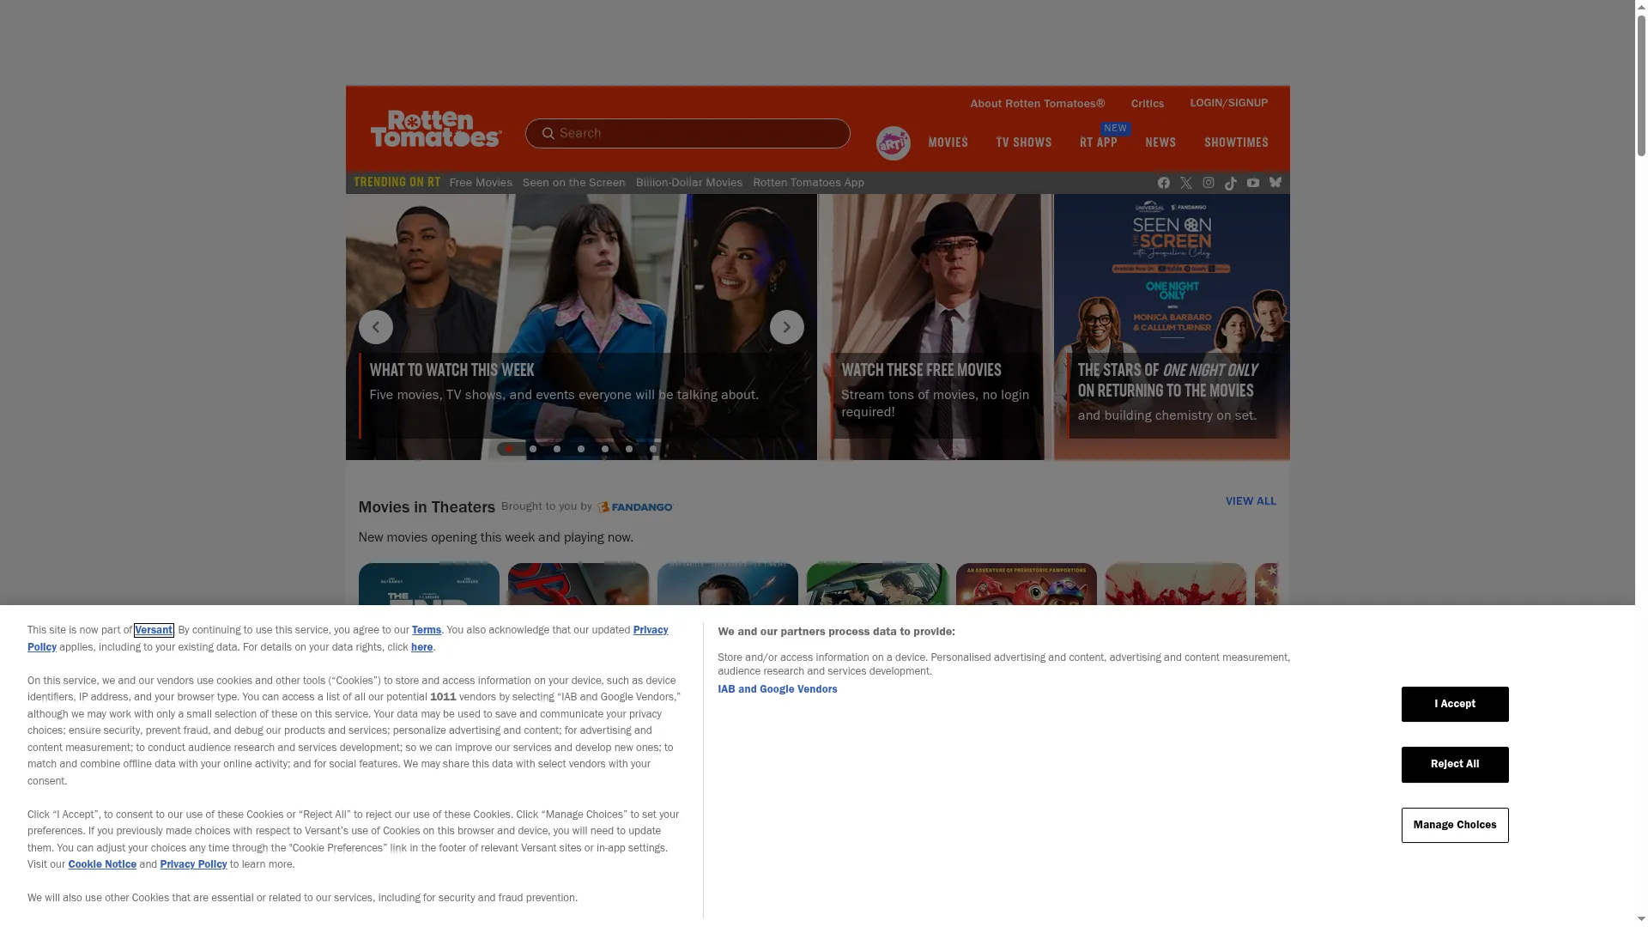Open the prehistoric pawportions movie poster
The image size is (1648, 927).
(x=1026, y=585)
